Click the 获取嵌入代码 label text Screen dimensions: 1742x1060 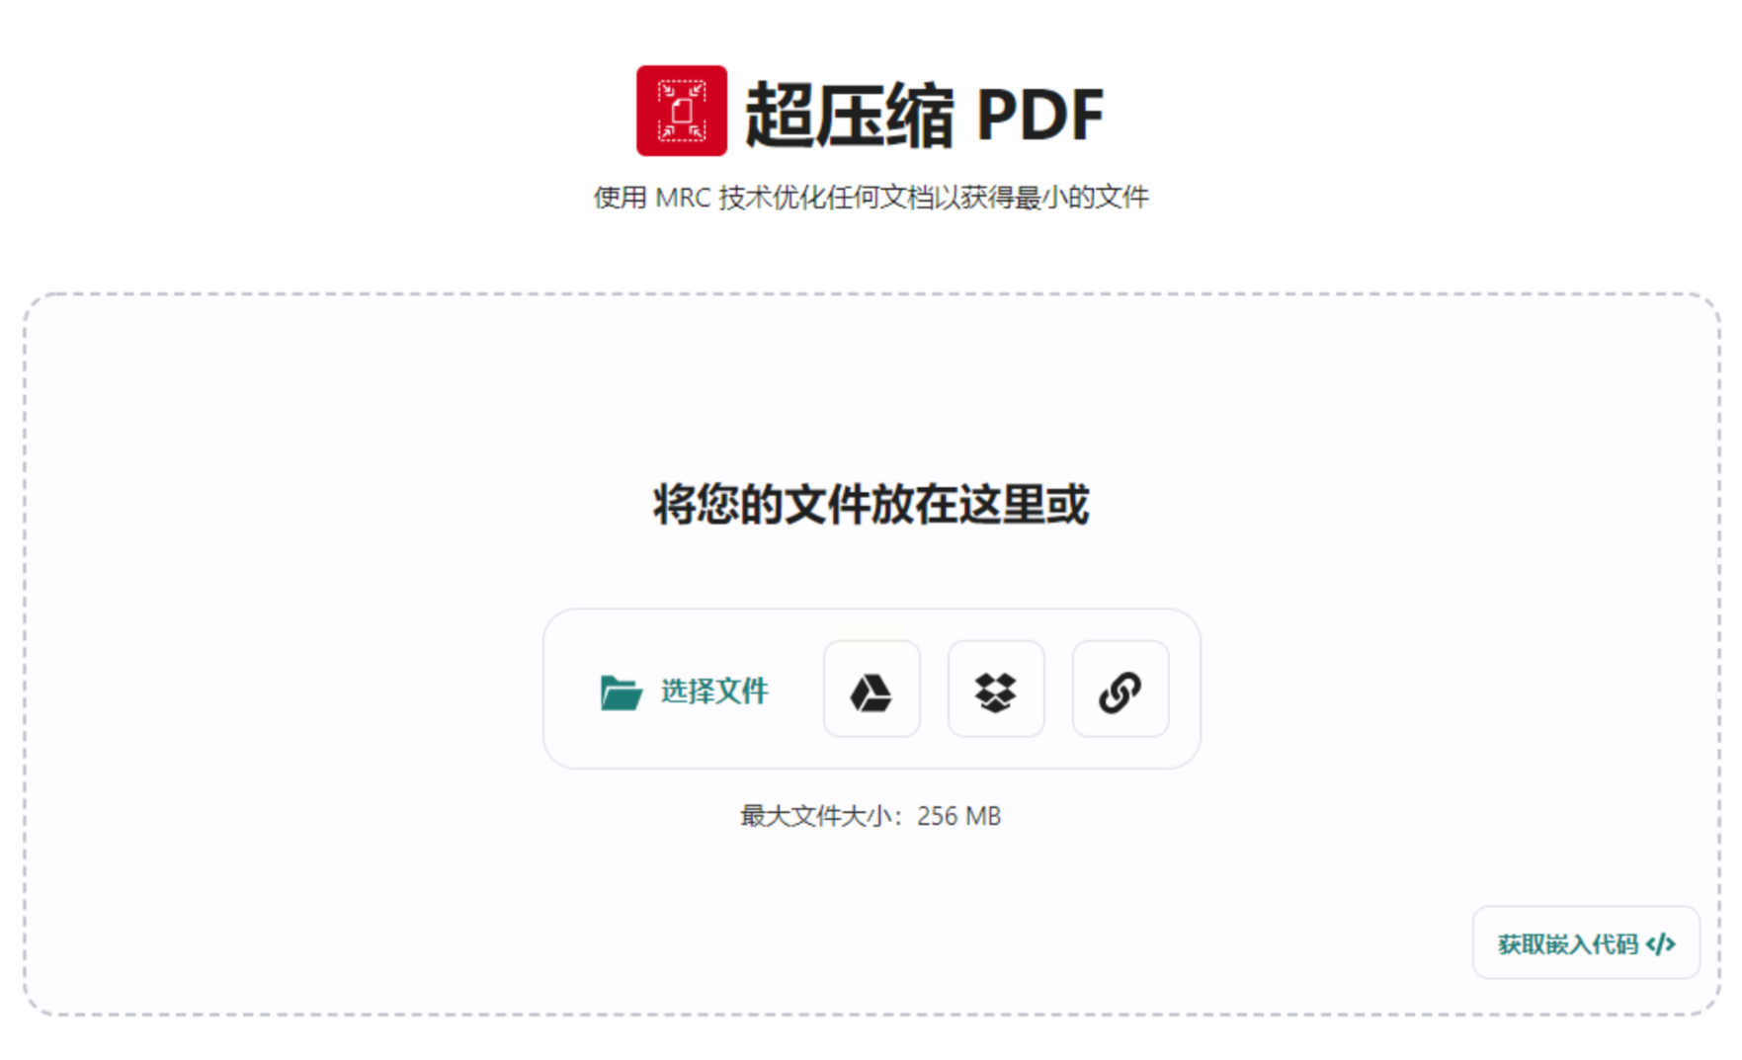[1567, 944]
